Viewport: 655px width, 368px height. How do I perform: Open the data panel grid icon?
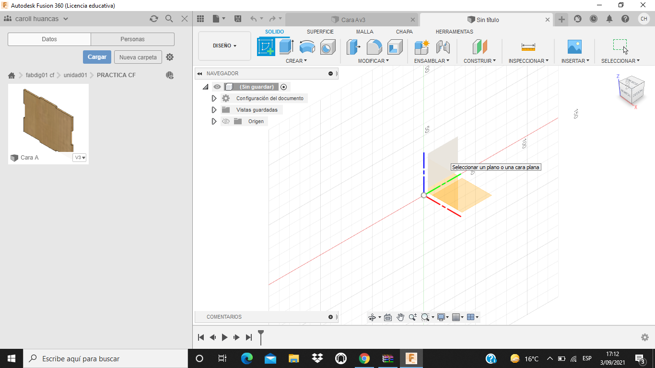pyautogui.click(x=200, y=19)
